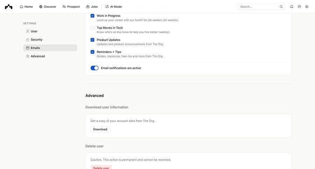Open Discover in top navigation
315x169 pixels.
tap(48, 7)
